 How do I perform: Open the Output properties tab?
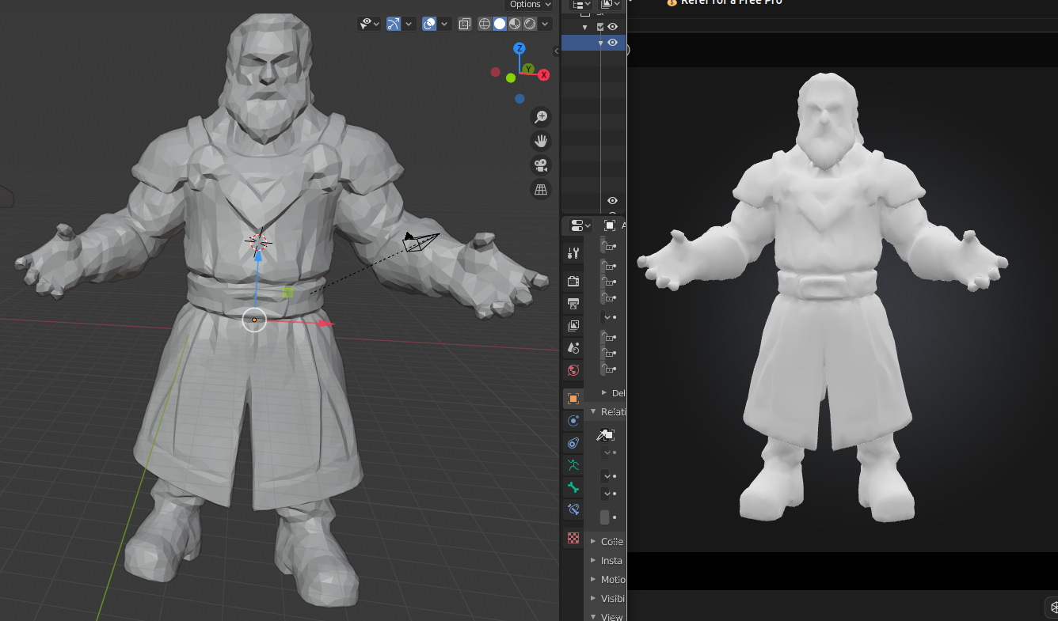pyautogui.click(x=573, y=303)
